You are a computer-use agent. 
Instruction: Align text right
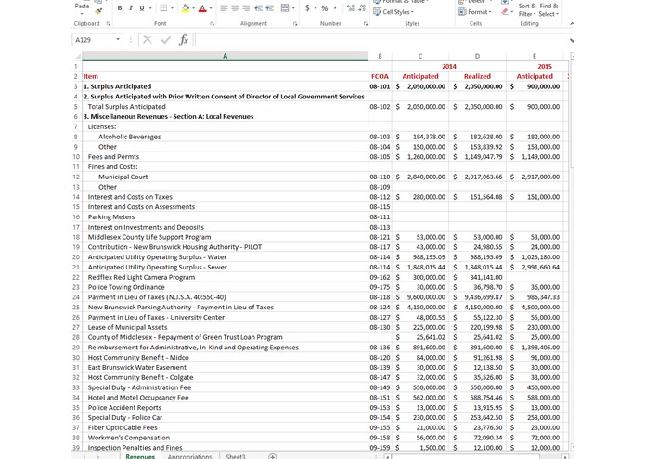(246, 7)
